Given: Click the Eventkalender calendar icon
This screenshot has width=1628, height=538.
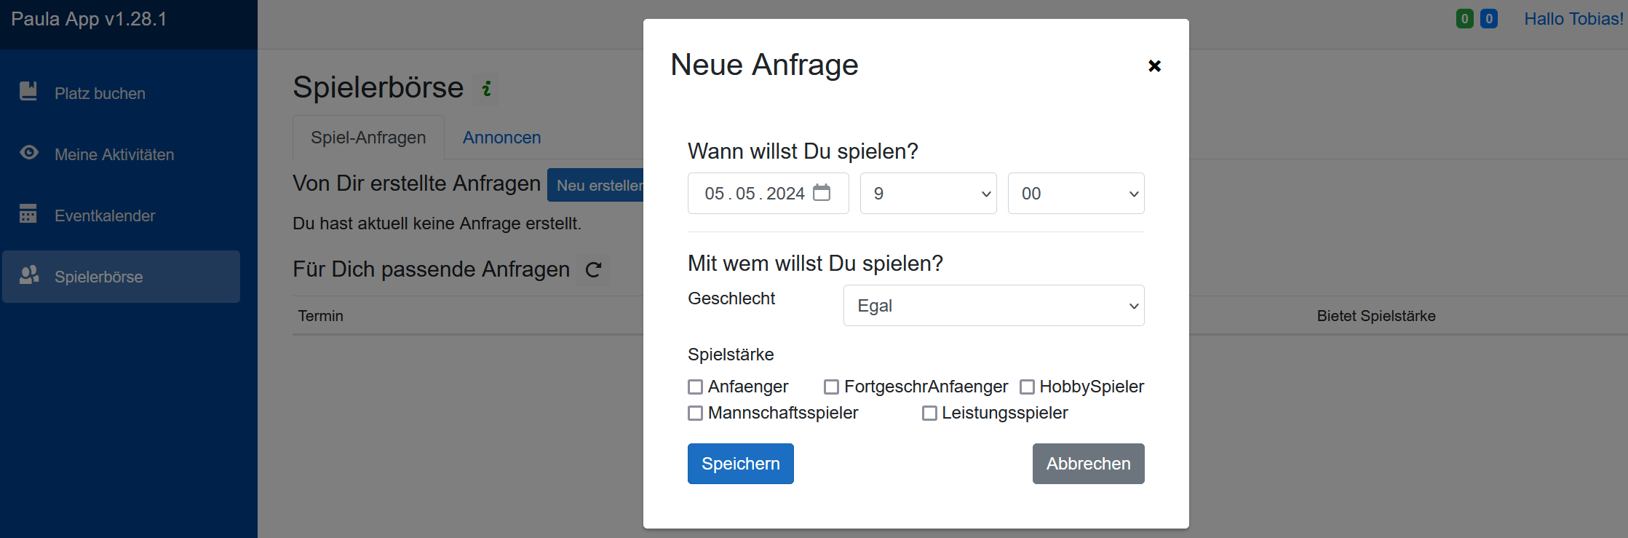Looking at the screenshot, I should click(x=28, y=214).
